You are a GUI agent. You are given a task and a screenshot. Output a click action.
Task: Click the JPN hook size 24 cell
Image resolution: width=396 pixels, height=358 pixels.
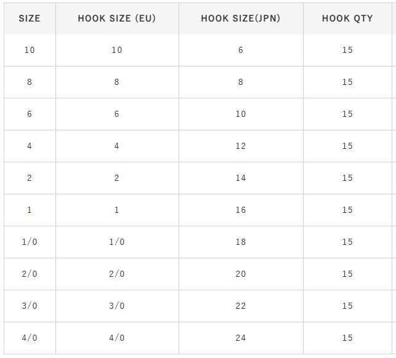coord(241,338)
